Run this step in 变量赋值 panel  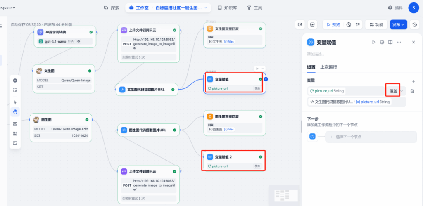coord(374,42)
